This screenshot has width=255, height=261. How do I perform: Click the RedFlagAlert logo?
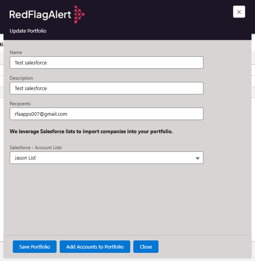click(x=47, y=14)
